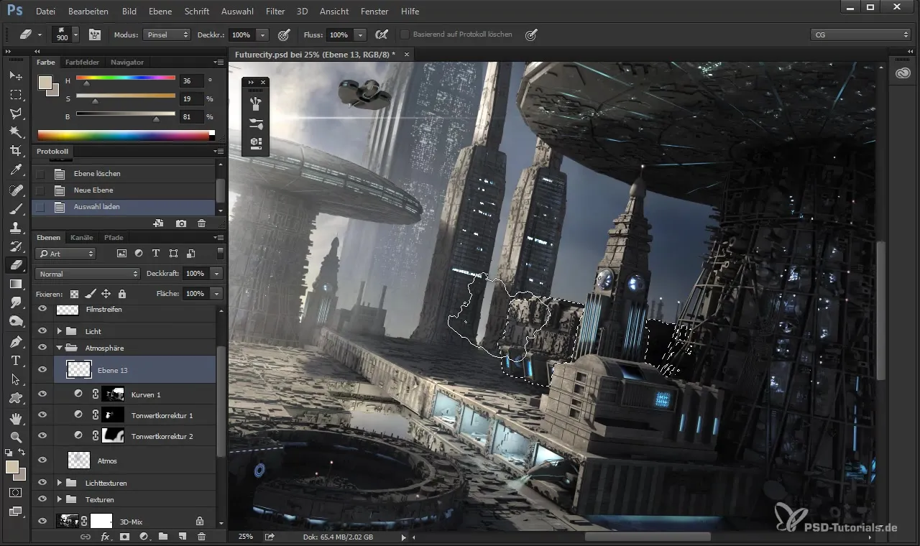Select the Eraser tool in toolbar
This screenshot has height=546, width=920.
tap(15, 265)
